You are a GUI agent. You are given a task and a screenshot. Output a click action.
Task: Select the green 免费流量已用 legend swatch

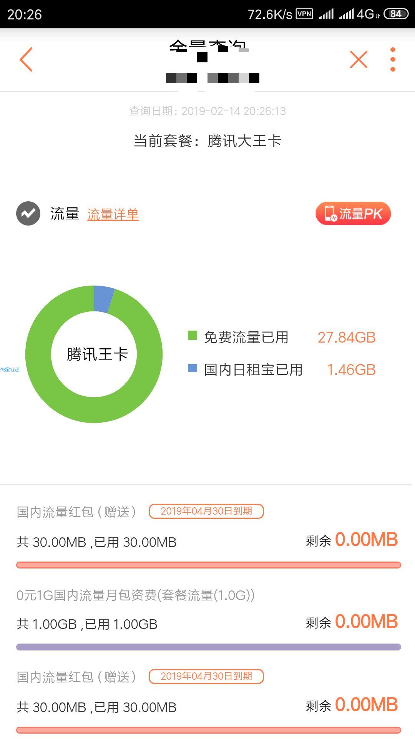coord(192,336)
